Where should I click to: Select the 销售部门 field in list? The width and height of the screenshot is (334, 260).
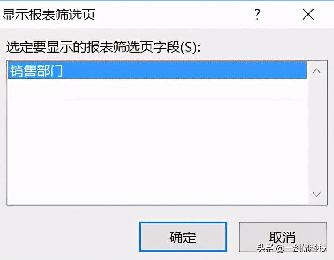click(157, 70)
